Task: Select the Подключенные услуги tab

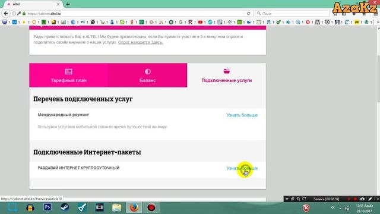Action: 227,75
